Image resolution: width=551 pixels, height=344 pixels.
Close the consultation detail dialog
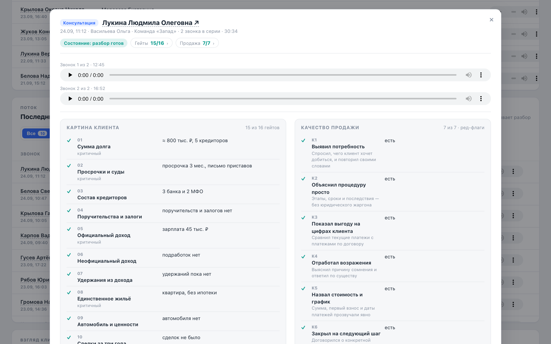click(491, 20)
